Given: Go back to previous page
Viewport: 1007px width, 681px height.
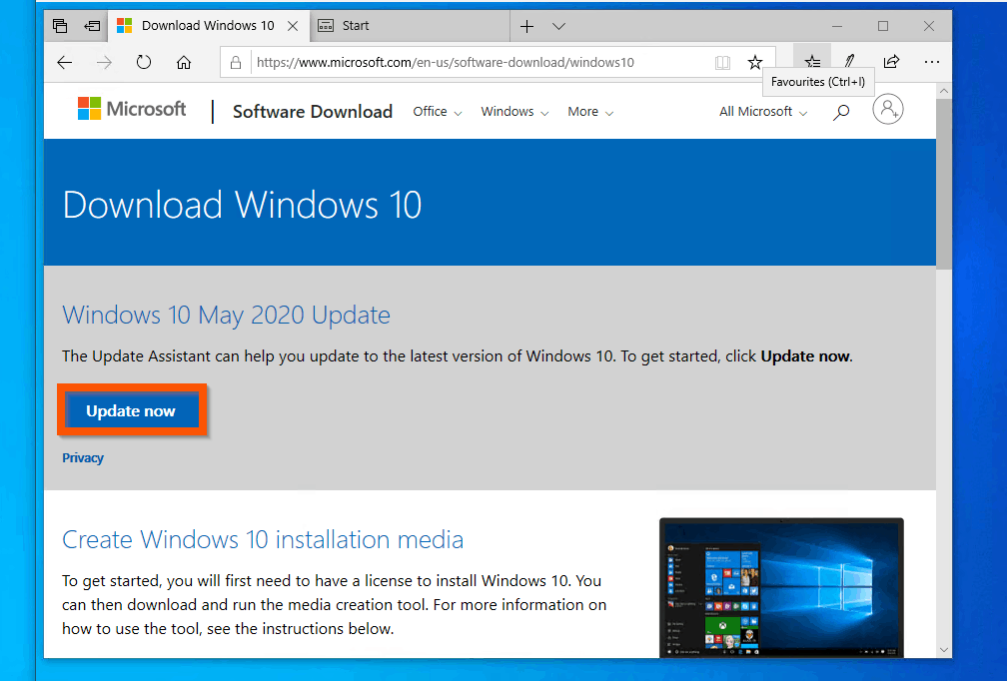Looking at the screenshot, I should 65,62.
